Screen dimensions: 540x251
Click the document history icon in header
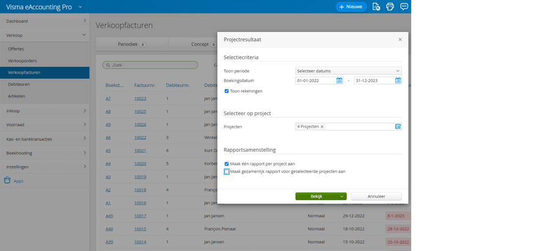tap(377, 6)
